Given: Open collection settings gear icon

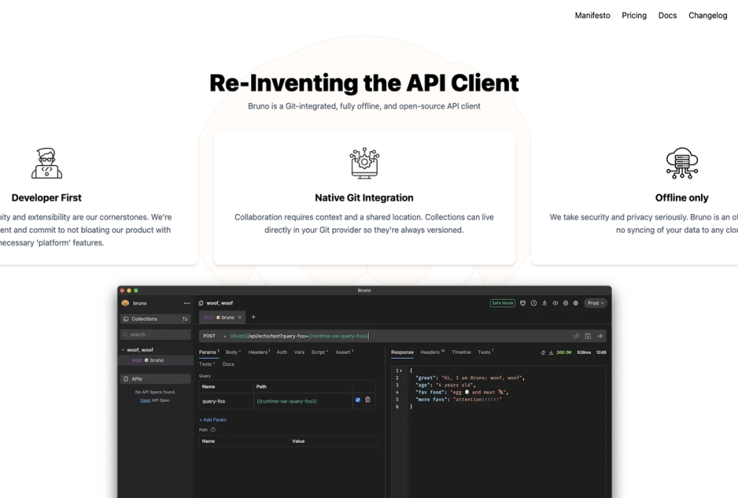Looking at the screenshot, I should [566, 303].
